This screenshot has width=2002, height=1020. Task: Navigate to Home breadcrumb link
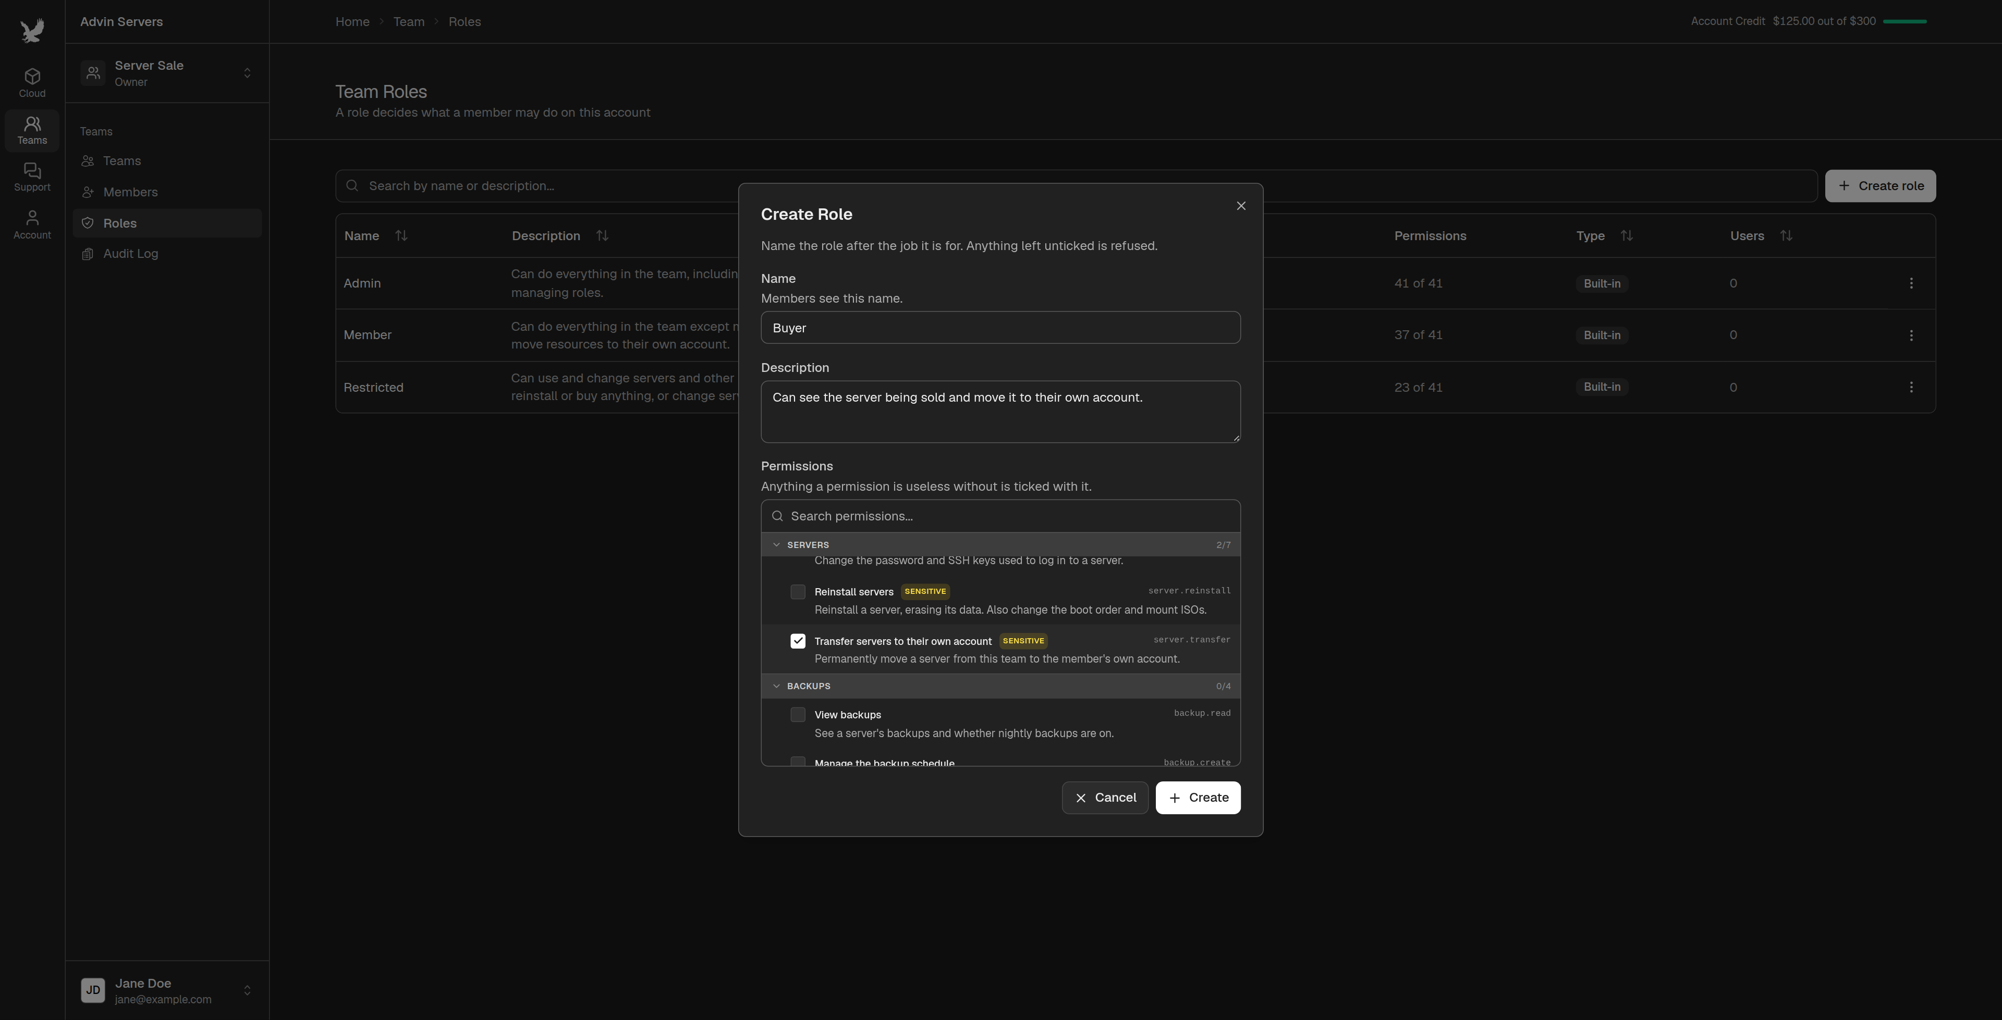click(x=352, y=22)
